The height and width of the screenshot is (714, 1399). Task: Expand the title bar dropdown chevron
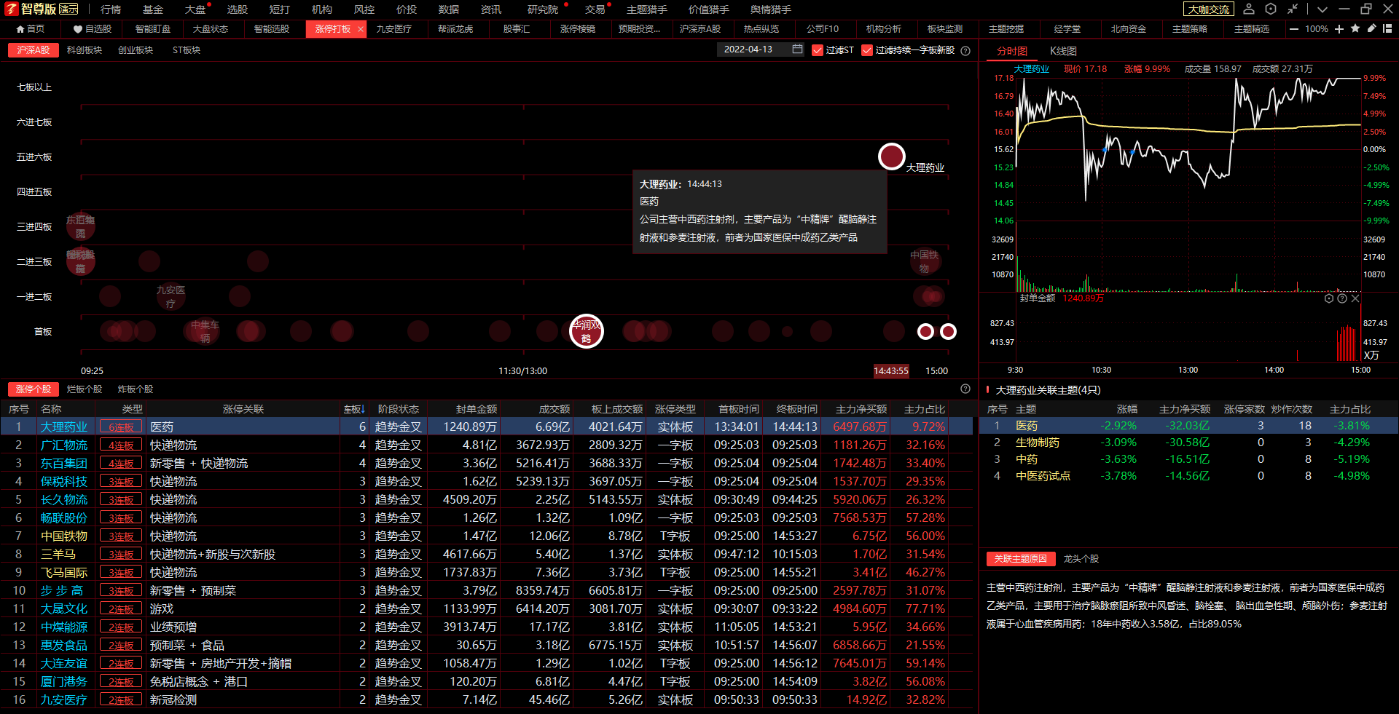pyautogui.click(x=1322, y=9)
